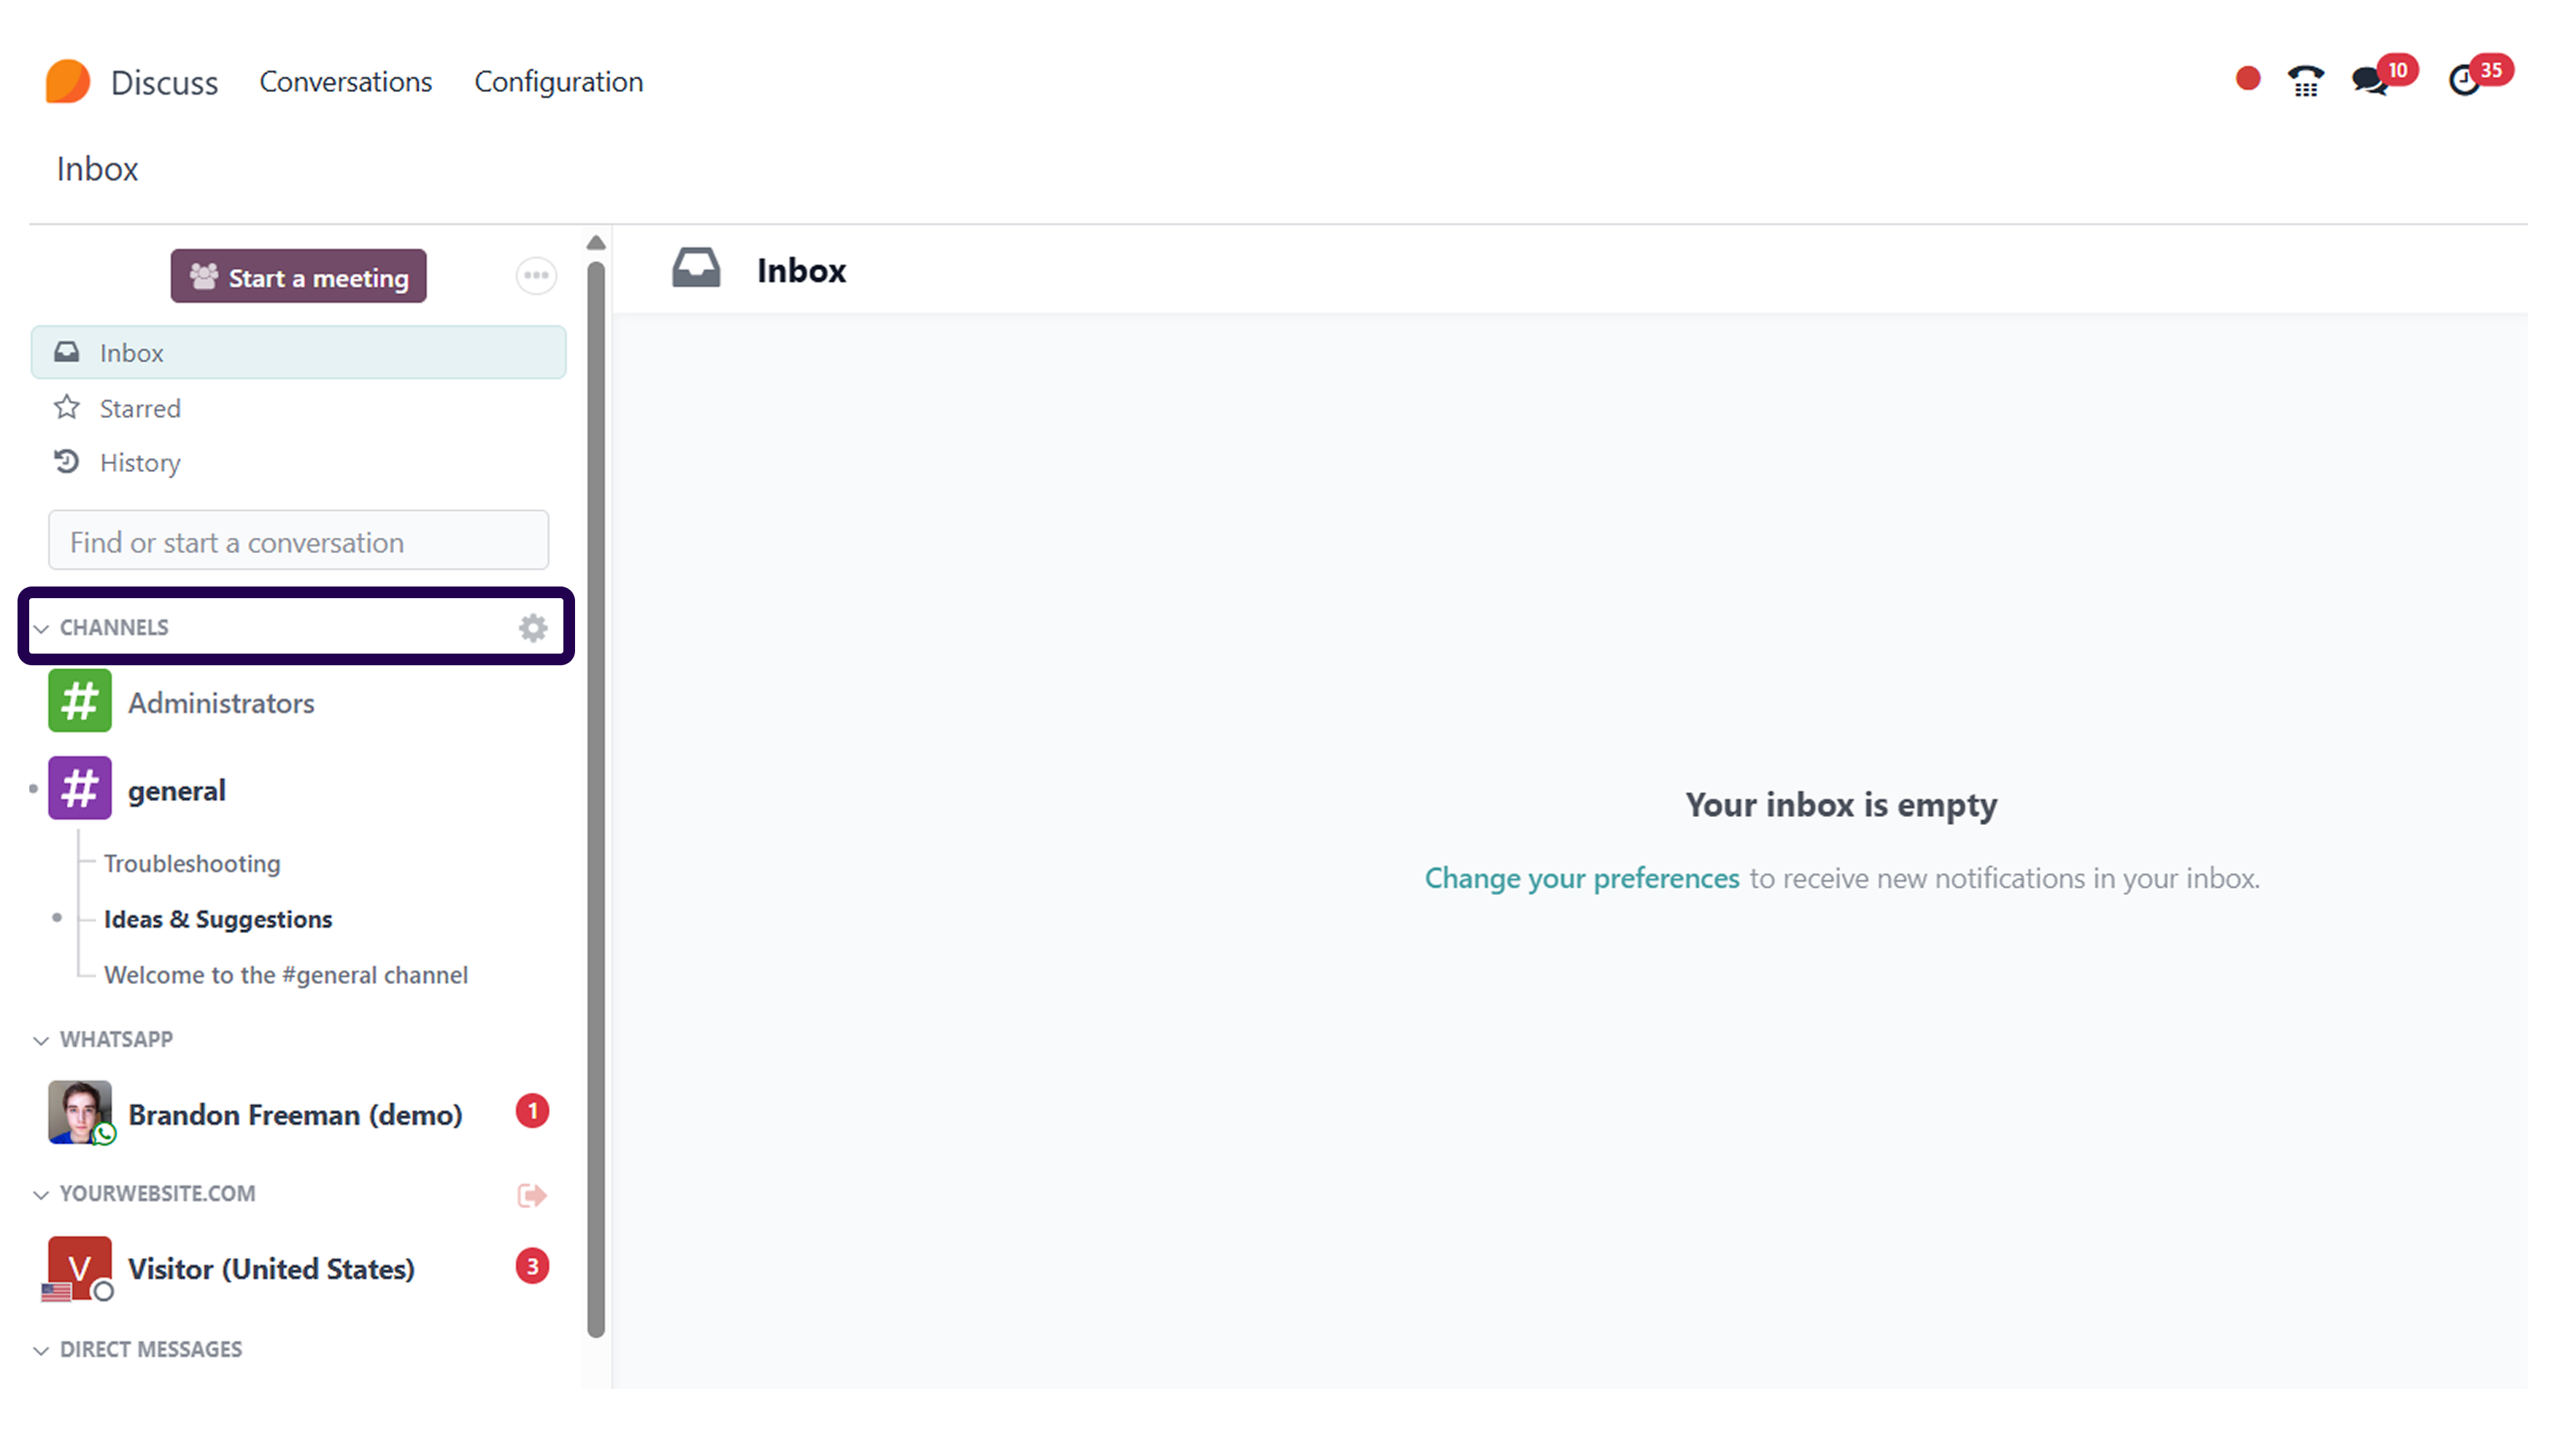This screenshot has width=2560, height=1456.
Task: Click the Find or start a conversation field
Action: point(298,541)
